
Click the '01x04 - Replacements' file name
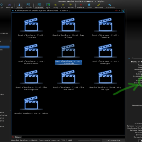tap(31, 62)
